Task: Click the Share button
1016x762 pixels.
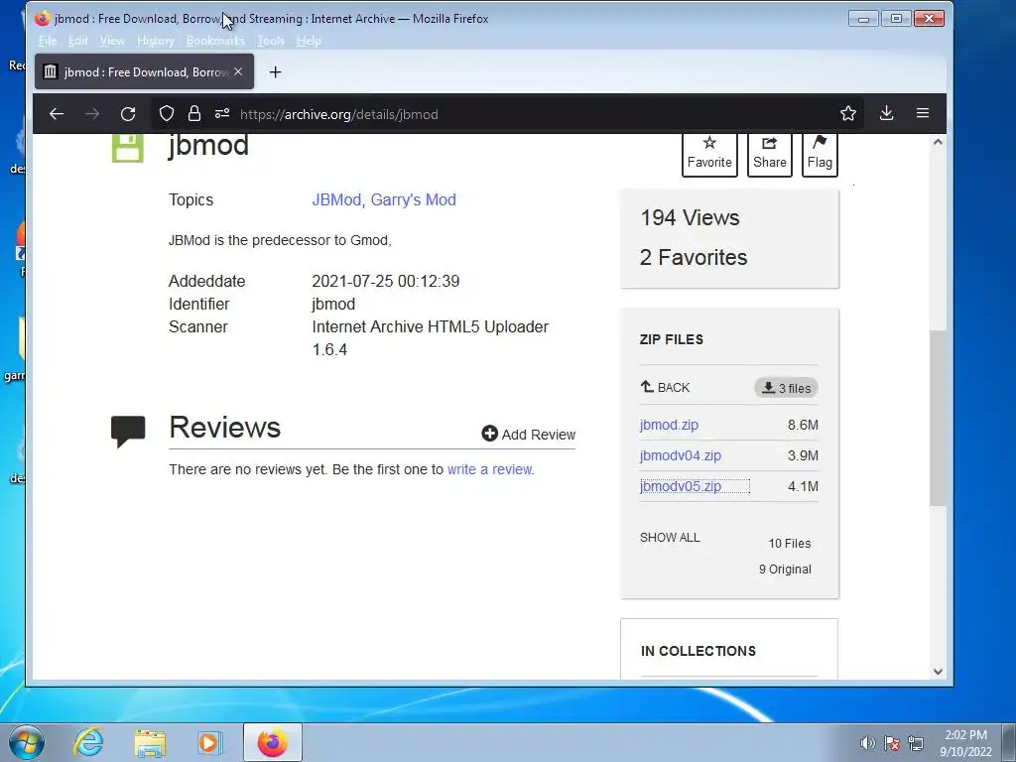Action: [x=770, y=154]
